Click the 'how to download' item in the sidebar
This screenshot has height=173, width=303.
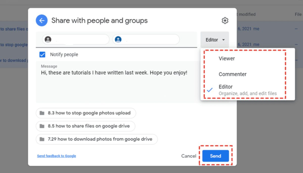[14, 60]
